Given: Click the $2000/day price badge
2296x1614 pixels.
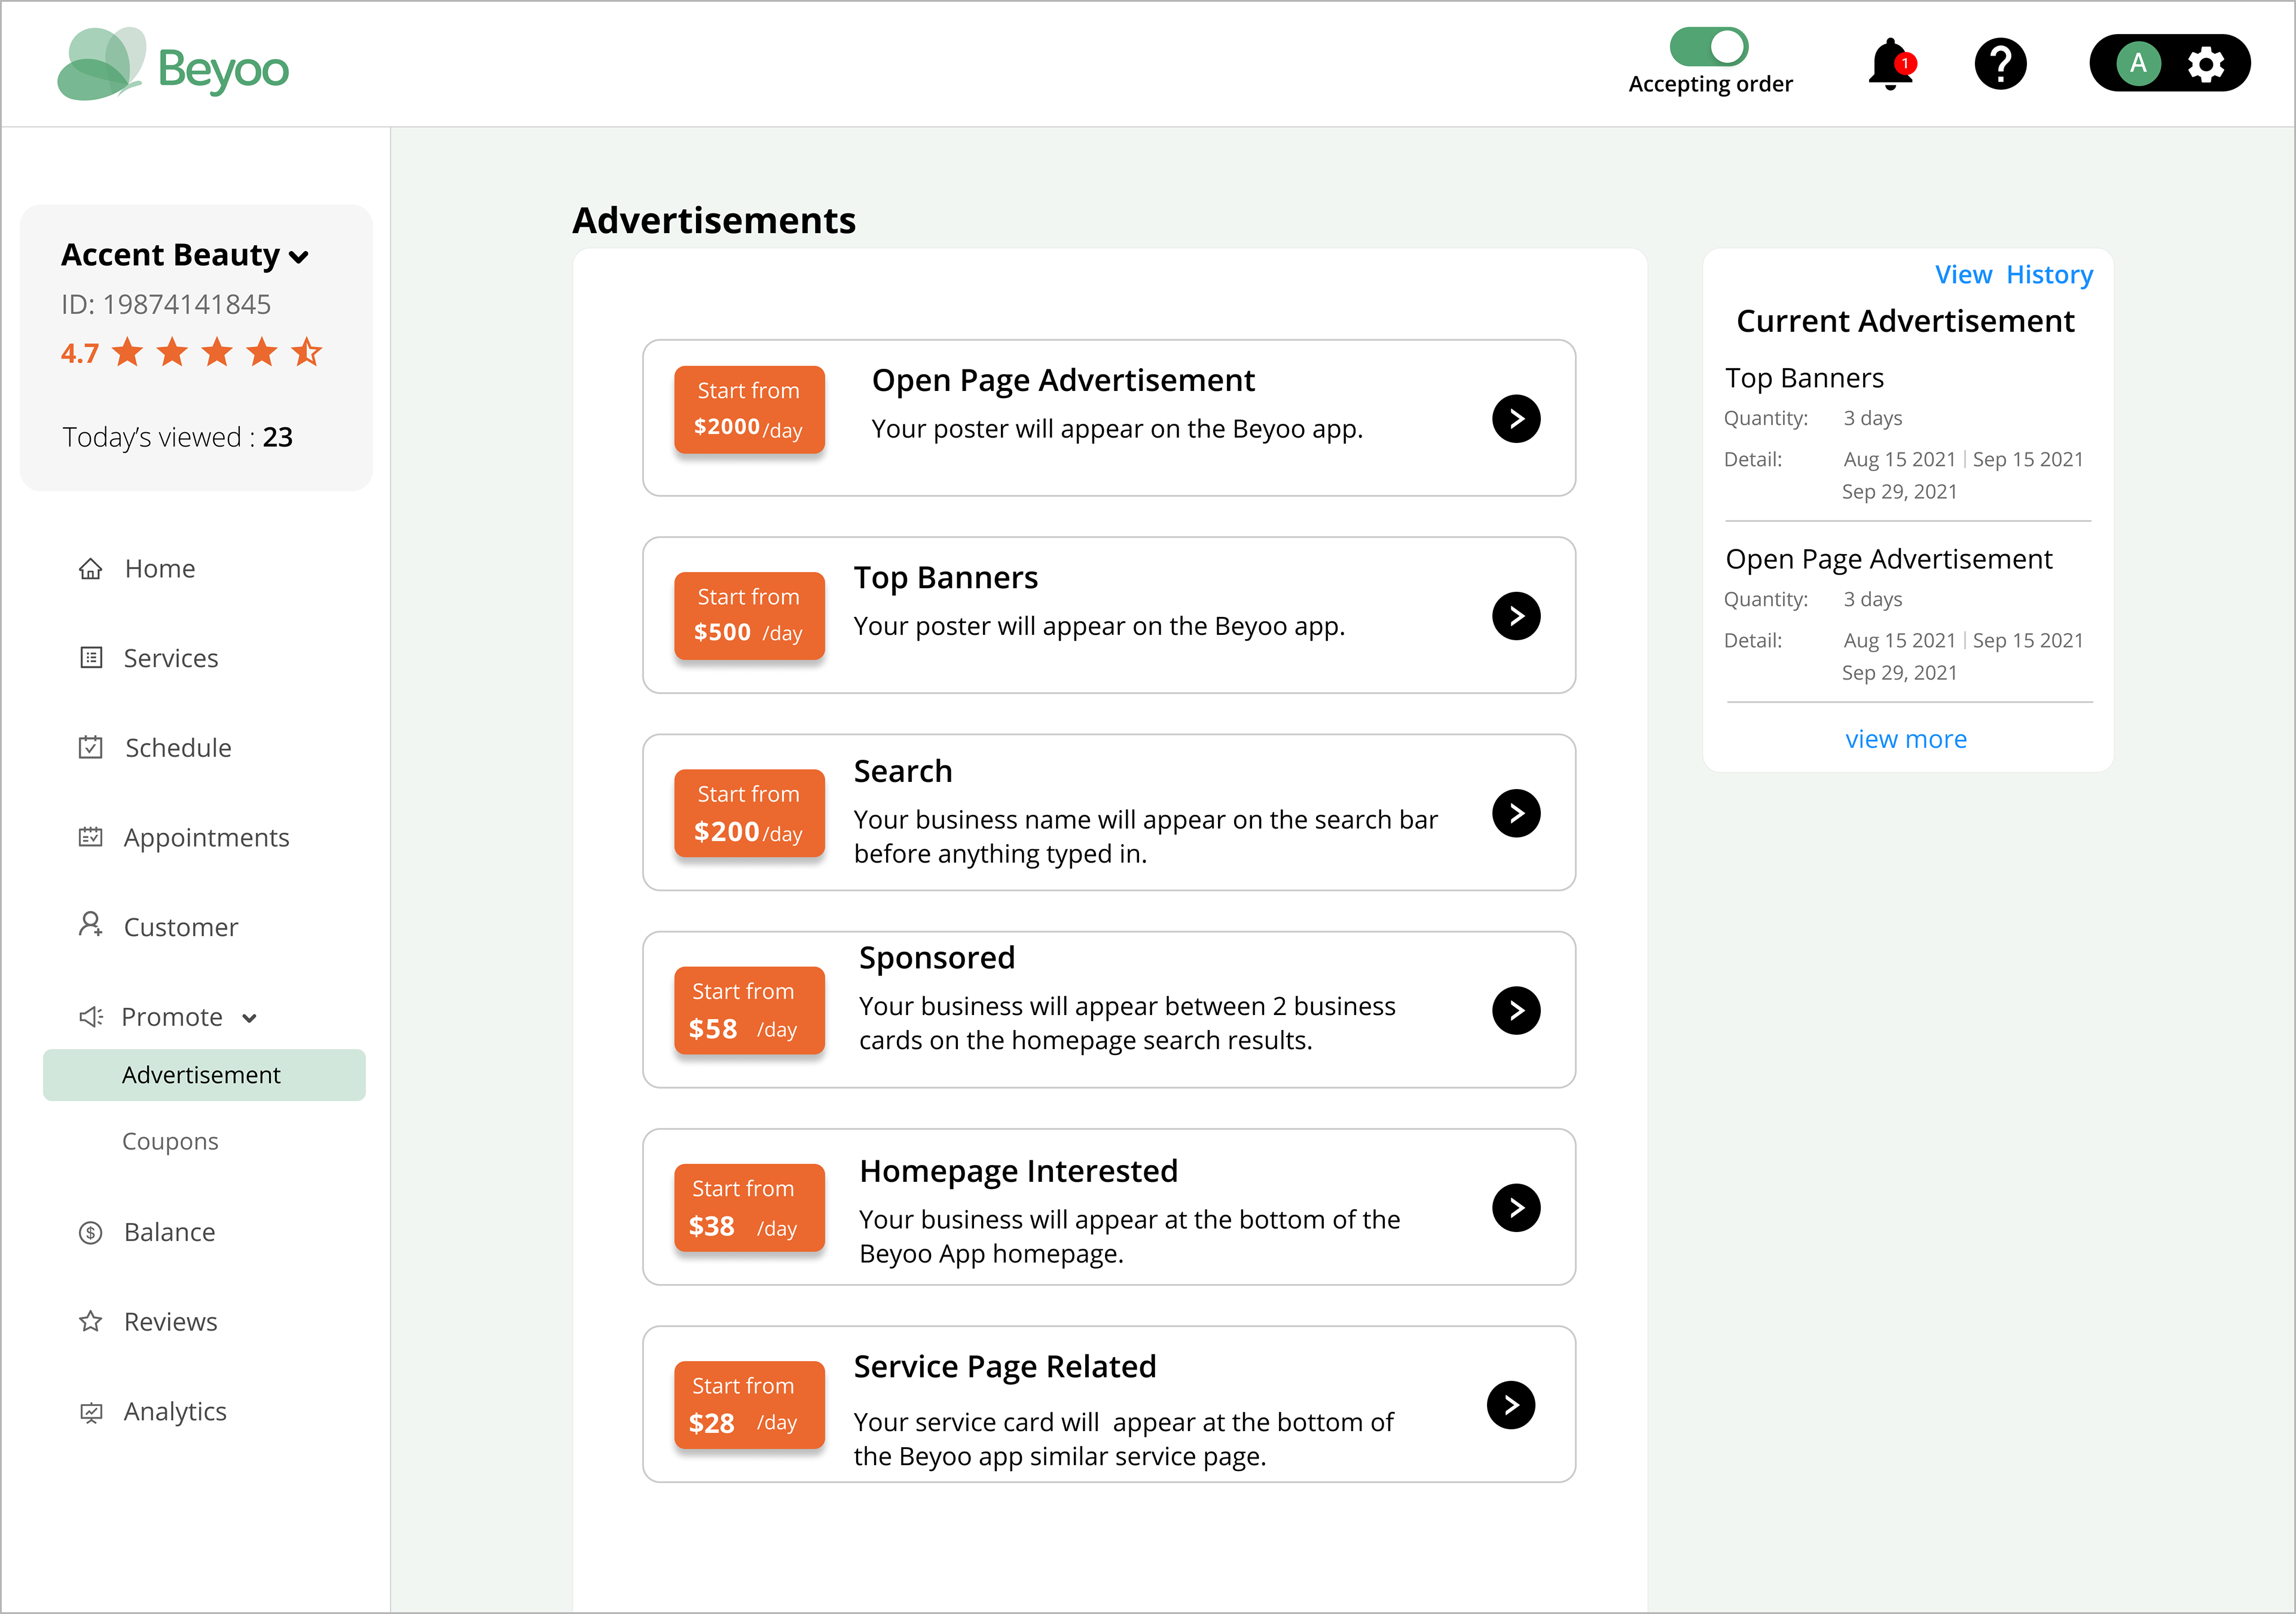Looking at the screenshot, I should 749,409.
